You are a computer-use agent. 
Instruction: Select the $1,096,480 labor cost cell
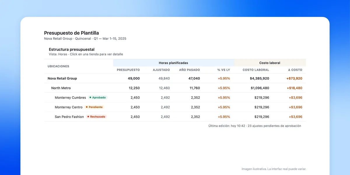pos(260,88)
